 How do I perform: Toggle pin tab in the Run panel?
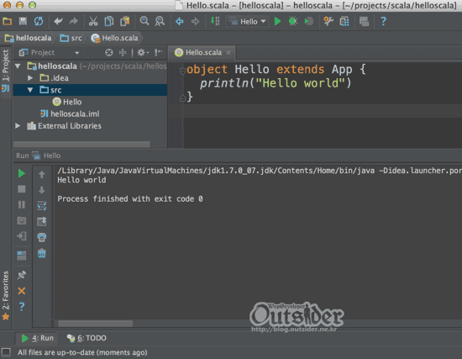coord(22,275)
